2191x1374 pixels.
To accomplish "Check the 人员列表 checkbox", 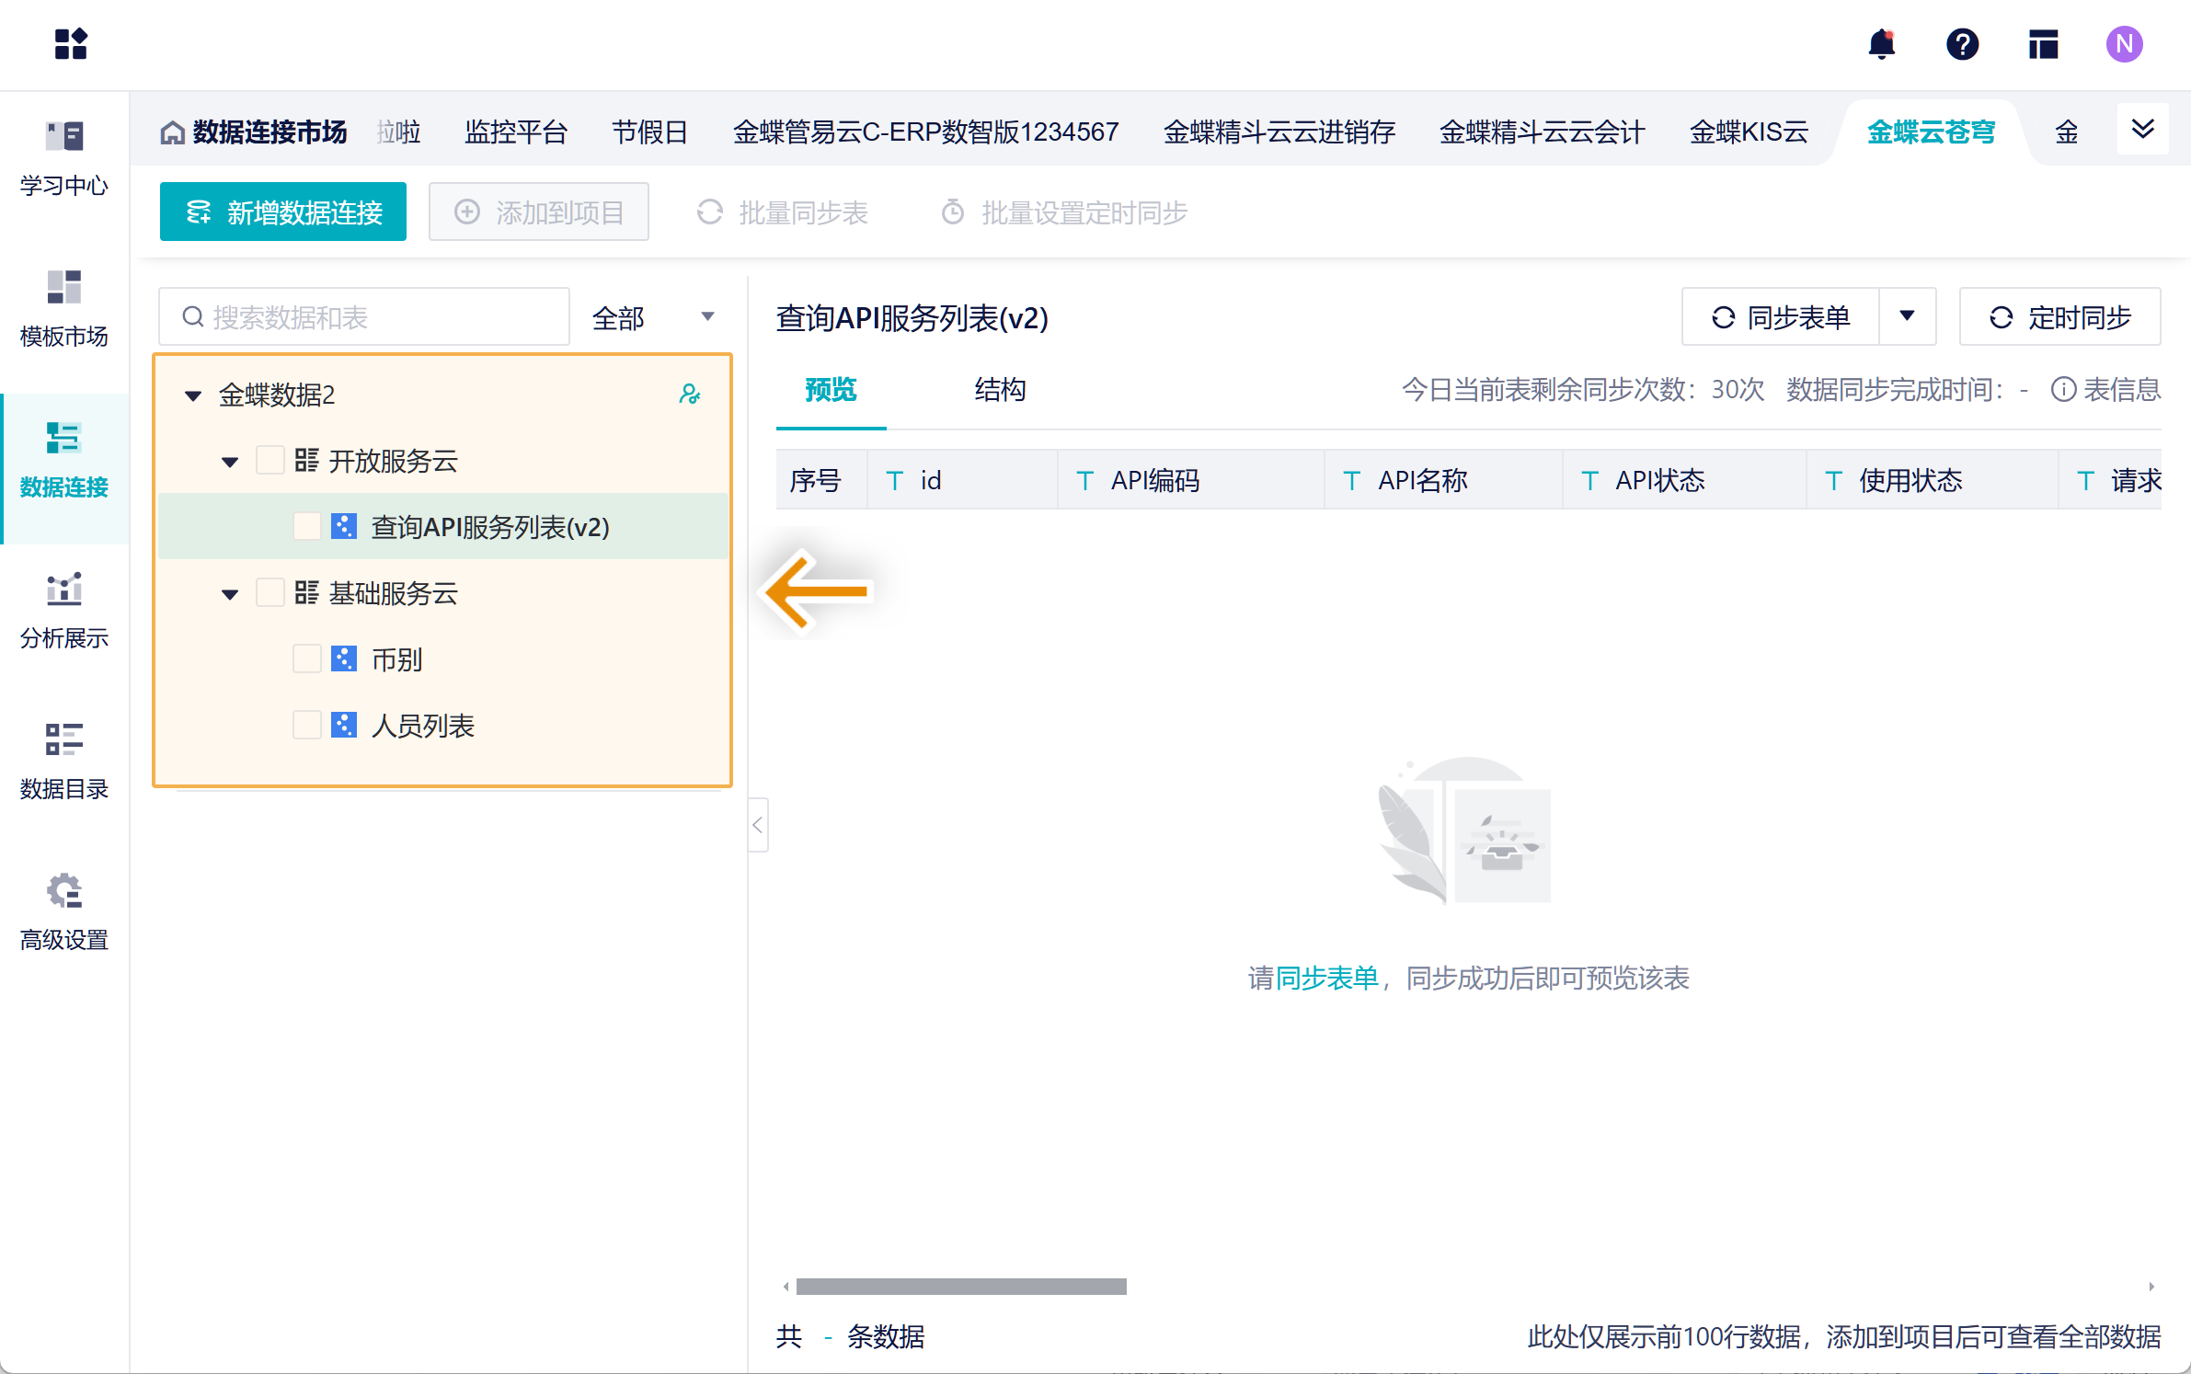I will pyautogui.click(x=306, y=725).
